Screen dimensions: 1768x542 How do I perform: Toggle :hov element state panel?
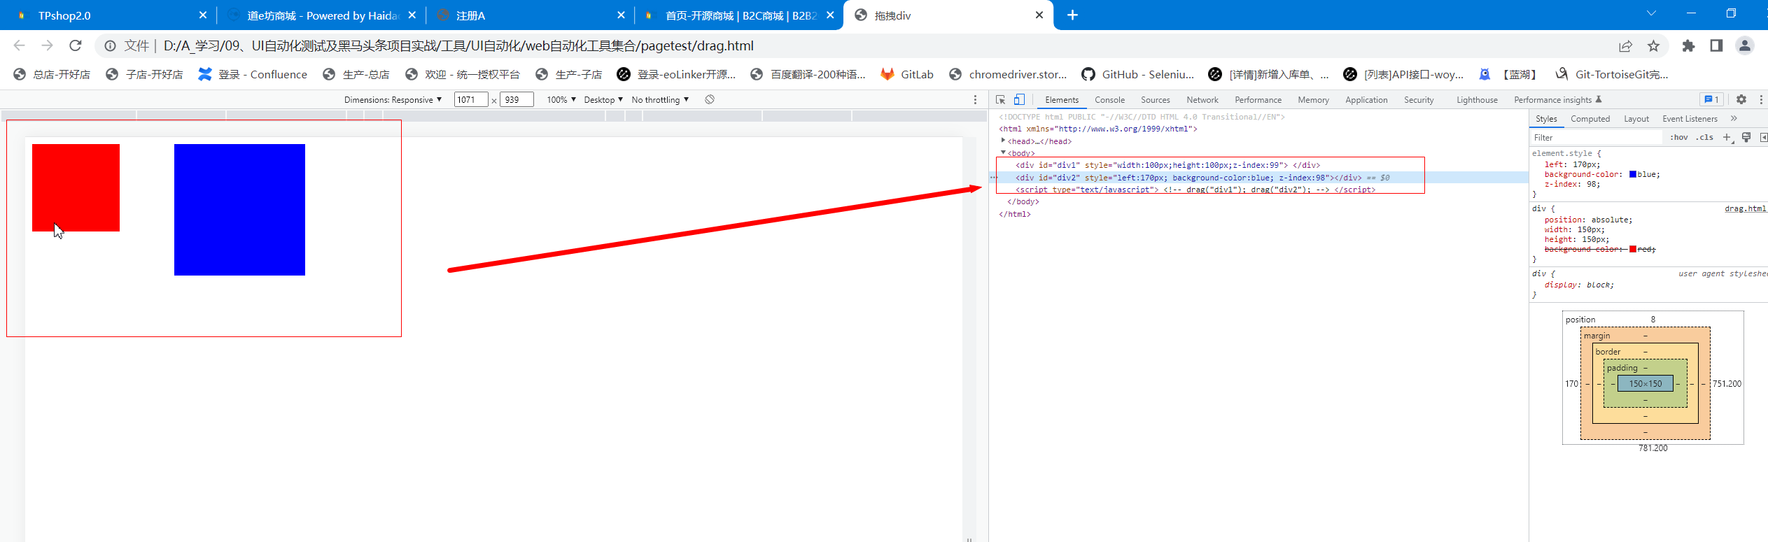coord(1678,137)
